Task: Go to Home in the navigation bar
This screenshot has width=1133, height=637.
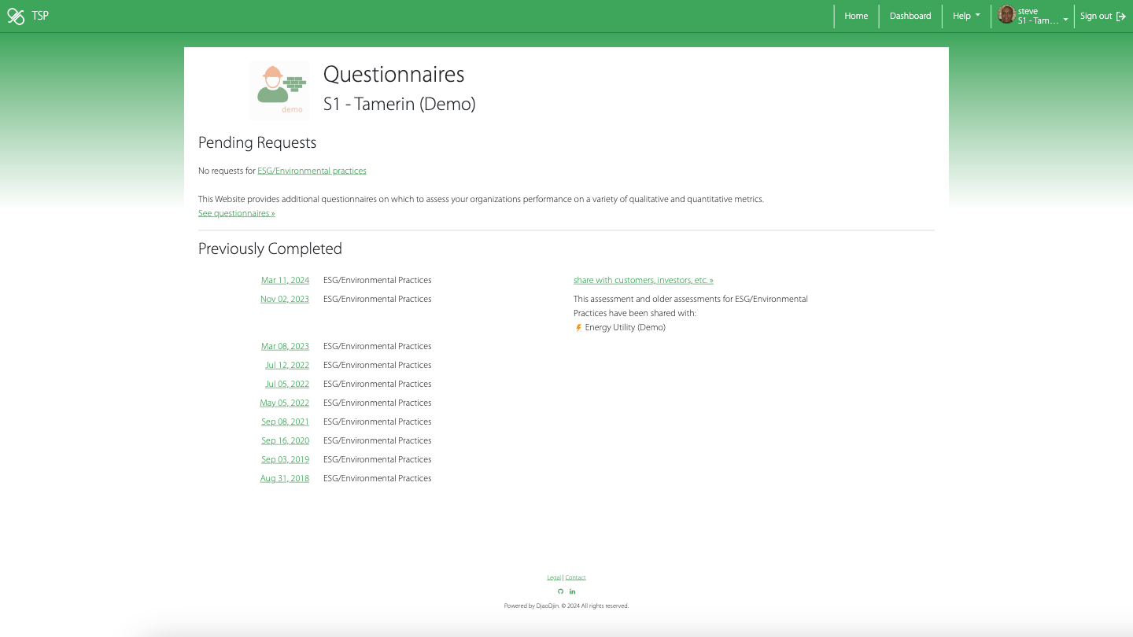Action: click(856, 16)
